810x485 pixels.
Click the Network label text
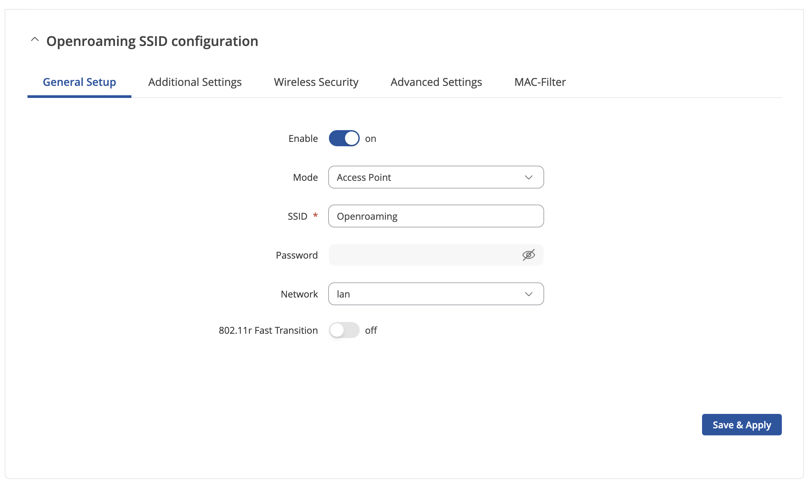pos(299,294)
